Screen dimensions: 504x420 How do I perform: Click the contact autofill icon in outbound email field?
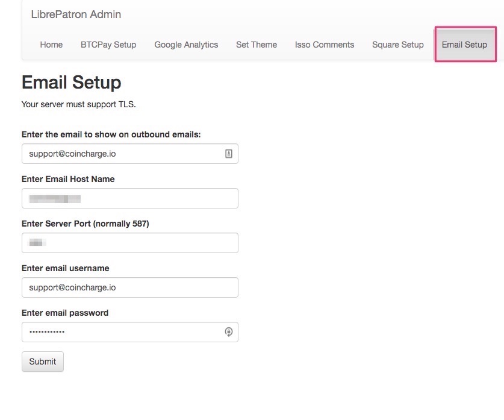click(229, 154)
